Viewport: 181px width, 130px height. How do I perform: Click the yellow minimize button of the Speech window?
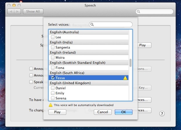tap(14, 5)
